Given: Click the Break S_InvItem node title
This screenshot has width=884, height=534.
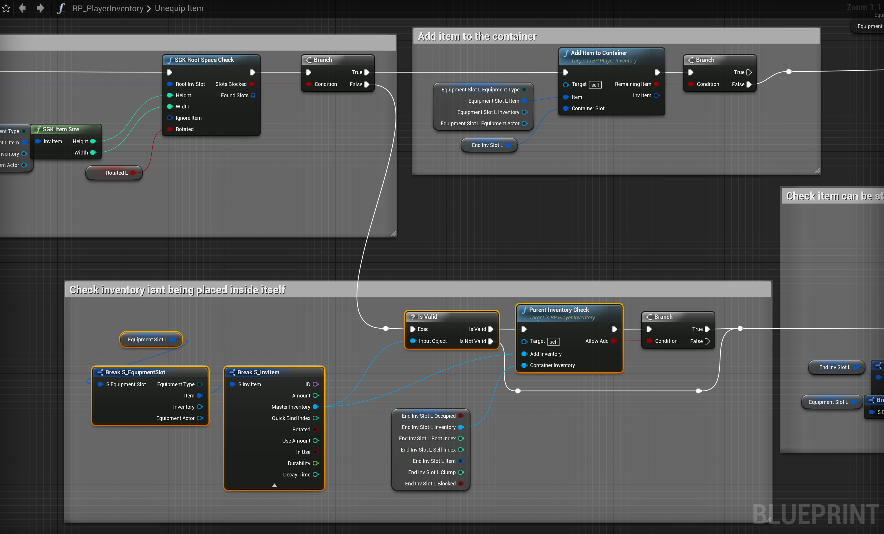Looking at the screenshot, I should (258, 372).
